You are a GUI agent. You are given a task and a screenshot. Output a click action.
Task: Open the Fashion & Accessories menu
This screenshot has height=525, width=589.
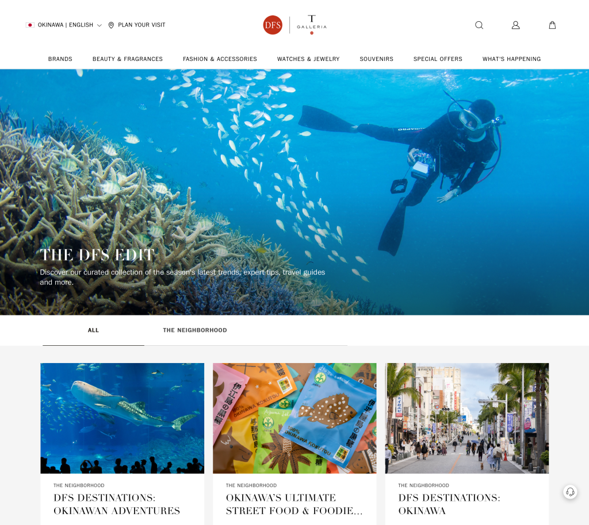(x=220, y=59)
